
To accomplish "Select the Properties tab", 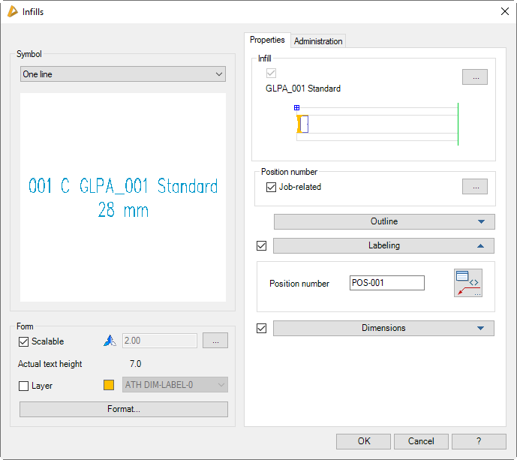I will (267, 41).
